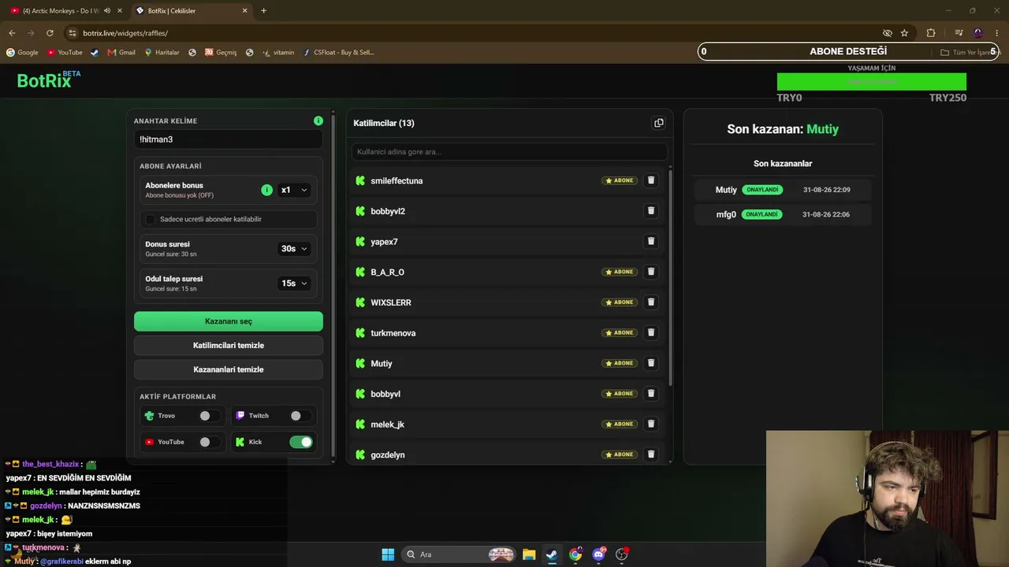Open the Haritalar bookmark
The image size is (1009, 567).
(162, 53)
